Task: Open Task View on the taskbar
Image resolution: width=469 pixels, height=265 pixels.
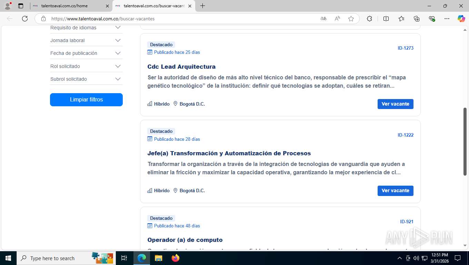Action: point(124,258)
